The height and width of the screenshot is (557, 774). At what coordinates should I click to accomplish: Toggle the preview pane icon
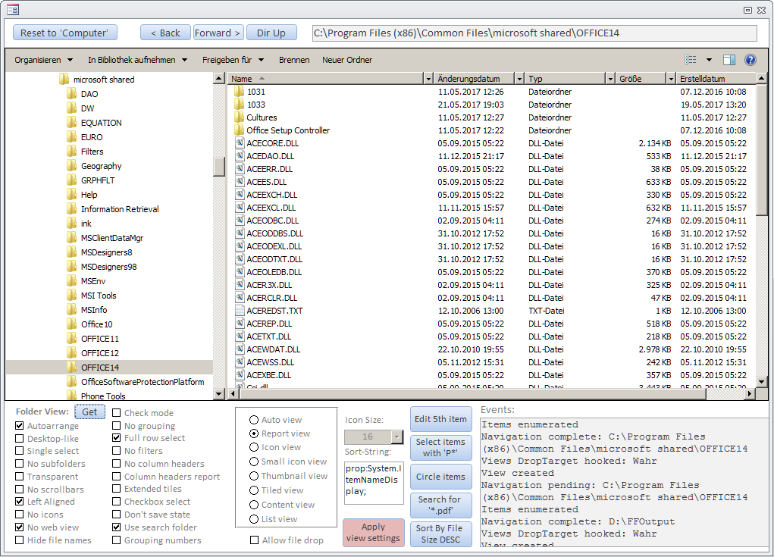729,60
